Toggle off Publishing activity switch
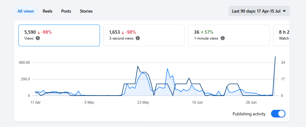The height and width of the screenshot is (127, 306). tap(278, 114)
